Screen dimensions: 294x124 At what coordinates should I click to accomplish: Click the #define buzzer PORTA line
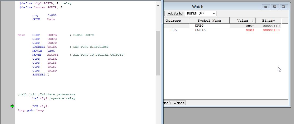[x=41, y=7]
